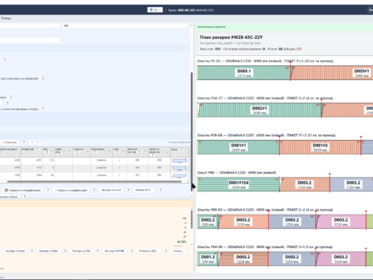Image resolution: width=373 pixels, height=280 pixels.
Task: Select the green D002#1 cut segment
Action: pos(260,110)
